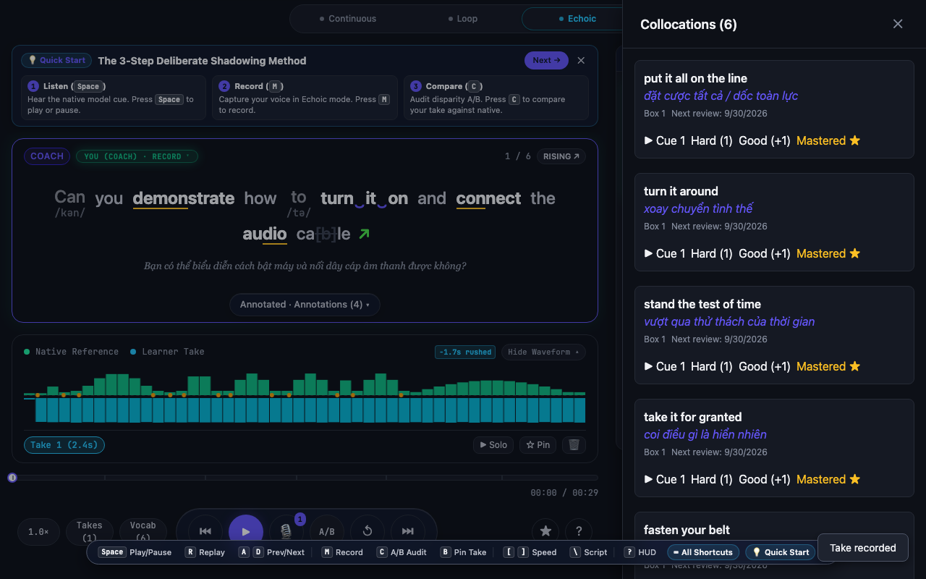Click the 'Take recorded' toast notification
This screenshot has height=579, width=926.
pyautogui.click(x=862, y=548)
